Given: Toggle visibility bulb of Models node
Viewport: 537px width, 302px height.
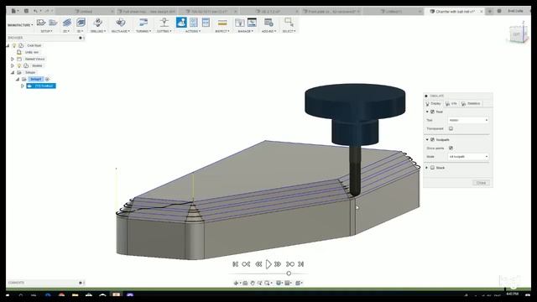Looking at the screenshot, I should (19, 65).
